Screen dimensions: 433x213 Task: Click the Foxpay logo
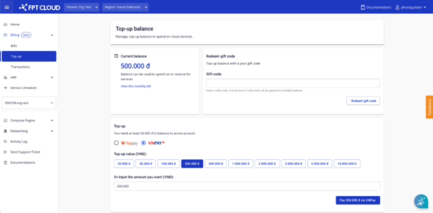click(x=129, y=143)
